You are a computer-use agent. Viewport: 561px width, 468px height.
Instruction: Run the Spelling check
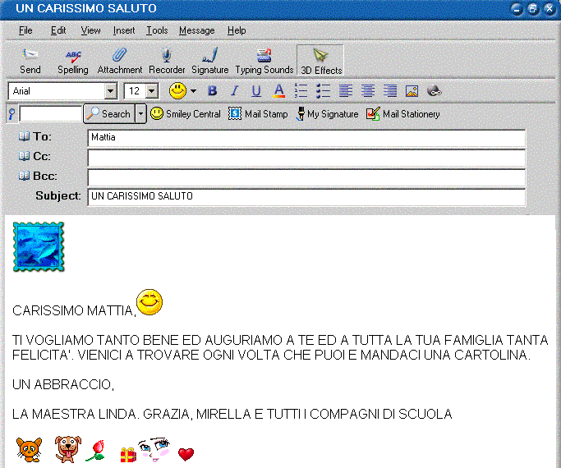73,61
